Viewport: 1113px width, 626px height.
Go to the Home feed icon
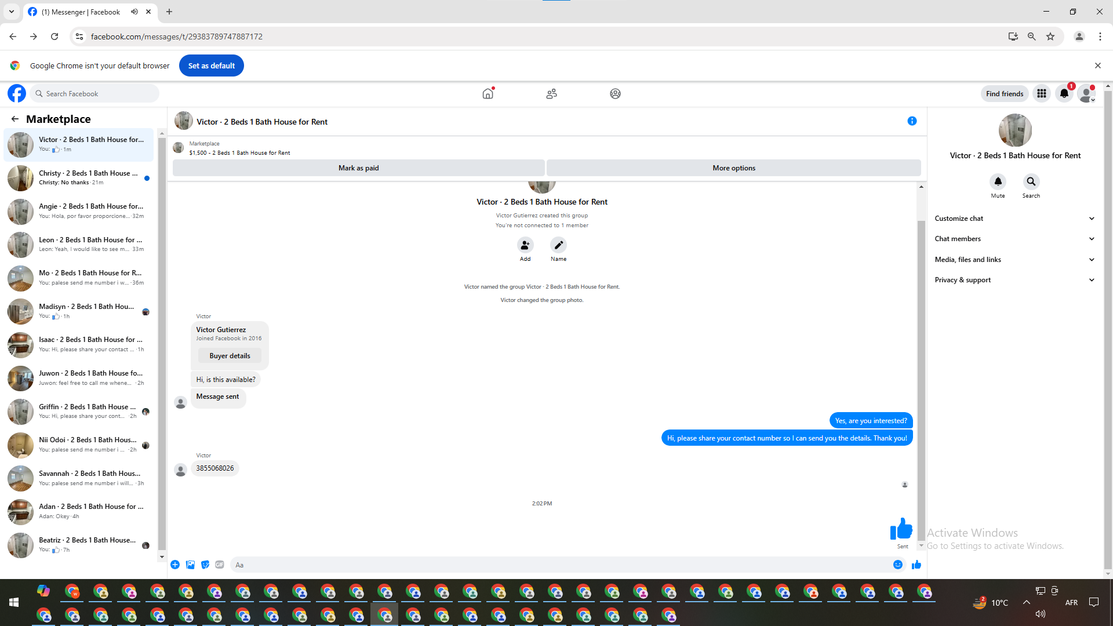pyautogui.click(x=488, y=93)
